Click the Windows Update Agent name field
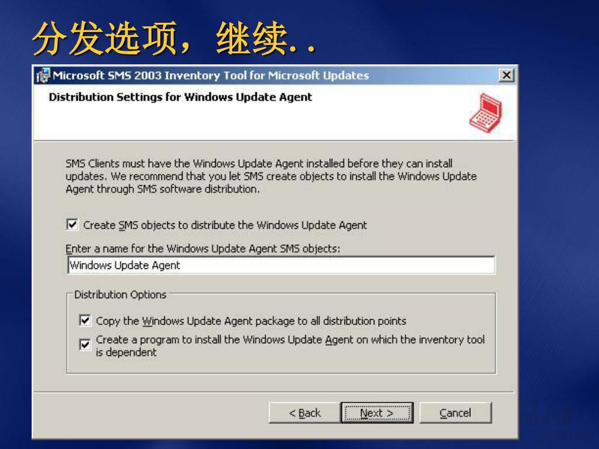 click(x=281, y=265)
